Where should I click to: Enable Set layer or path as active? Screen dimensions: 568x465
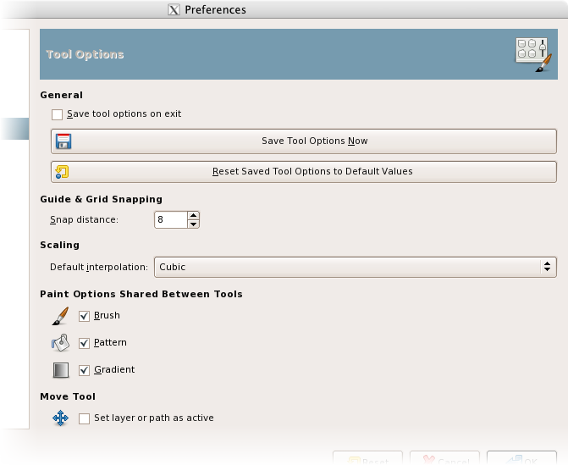click(84, 418)
